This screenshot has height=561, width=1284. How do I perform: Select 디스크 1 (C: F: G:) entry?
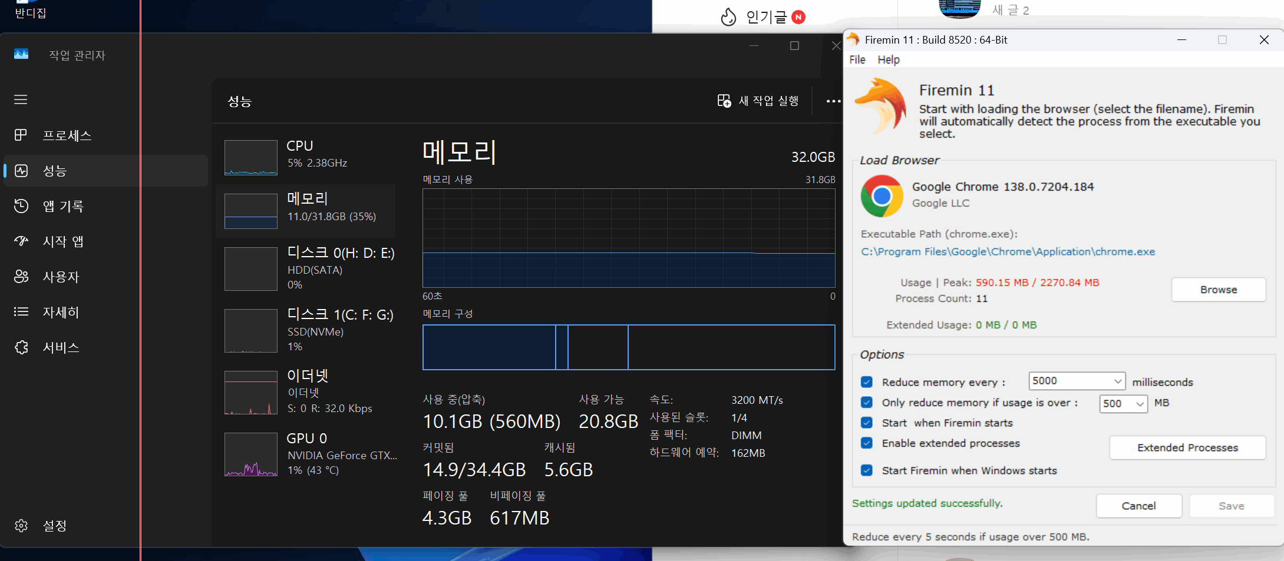coord(306,330)
